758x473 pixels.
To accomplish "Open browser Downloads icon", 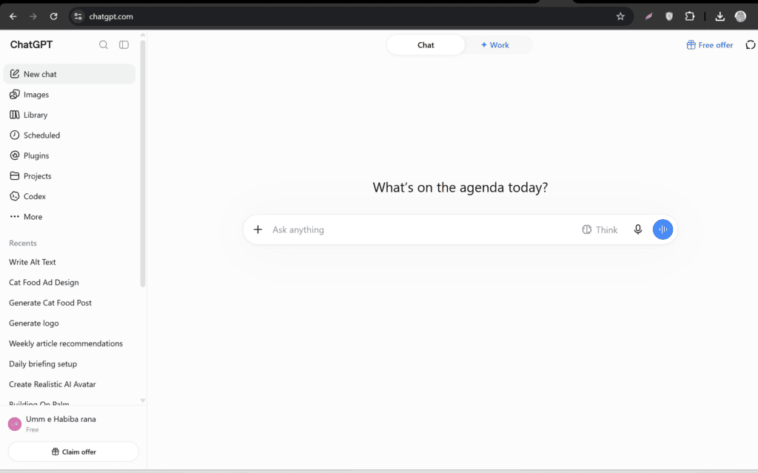I will click(720, 16).
